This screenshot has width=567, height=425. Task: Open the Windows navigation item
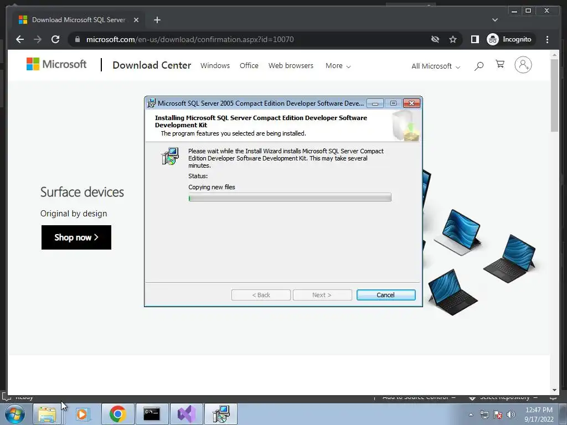click(x=215, y=66)
